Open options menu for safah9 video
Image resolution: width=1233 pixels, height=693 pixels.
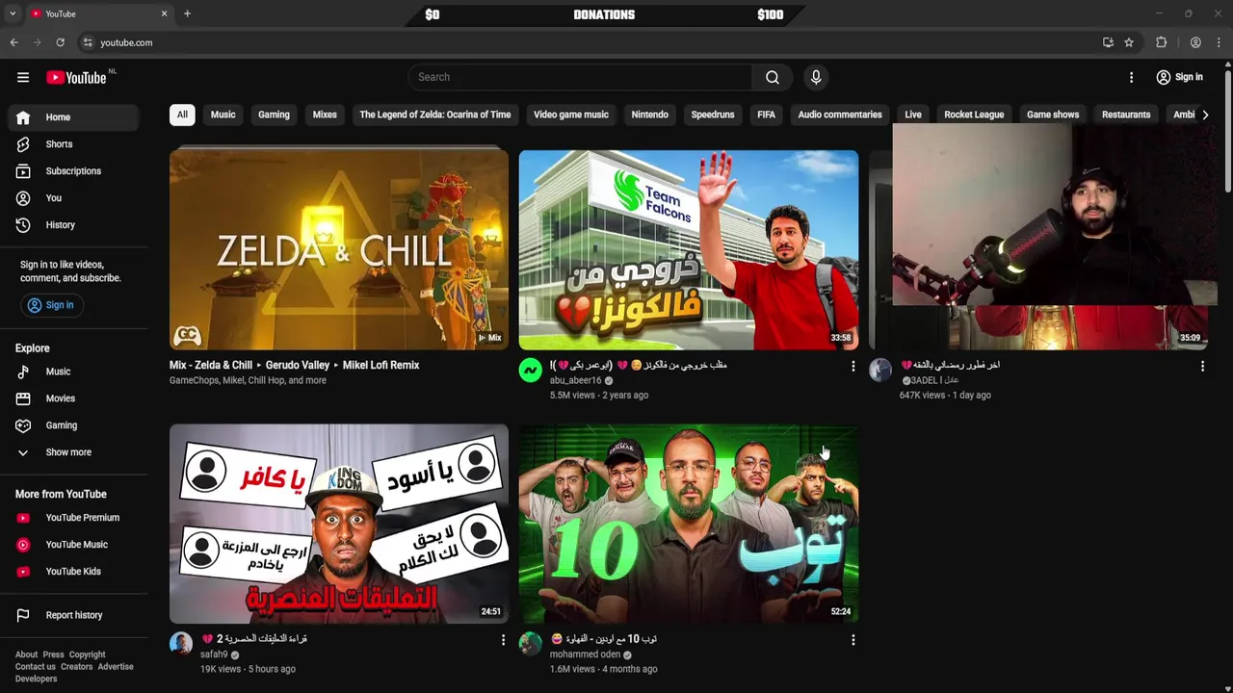click(x=503, y=640)
